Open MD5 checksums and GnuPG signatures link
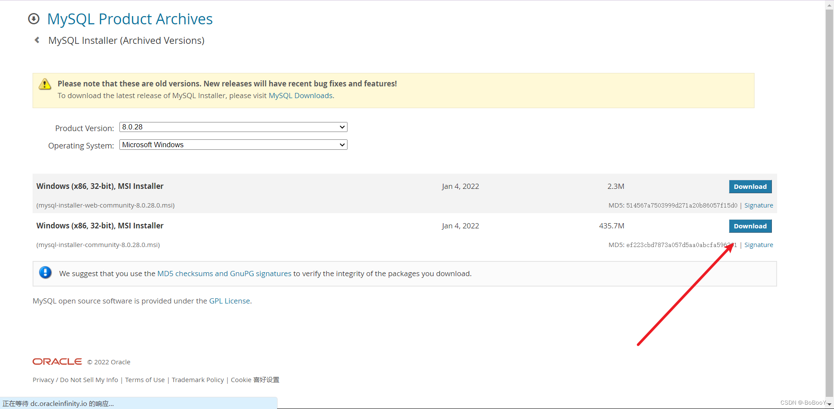This screenshot has height=409, width=834. [x=224, y=274]
